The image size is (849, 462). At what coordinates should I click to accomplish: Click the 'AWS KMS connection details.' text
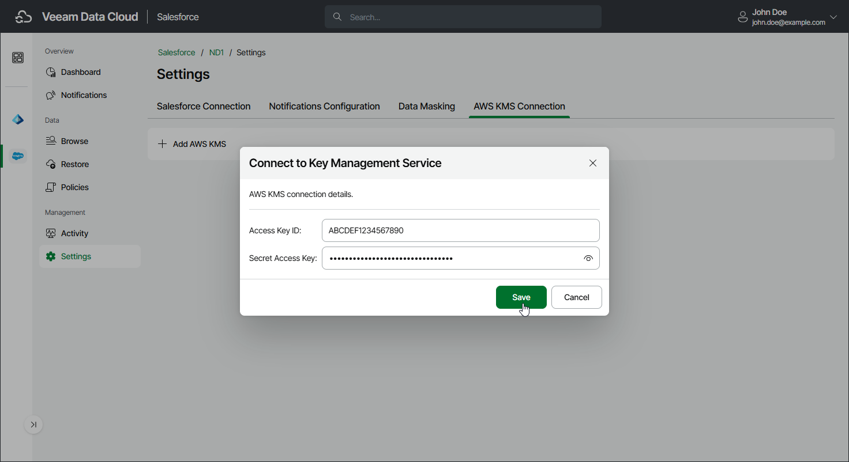pyautogui.click(x=301, y=194)
